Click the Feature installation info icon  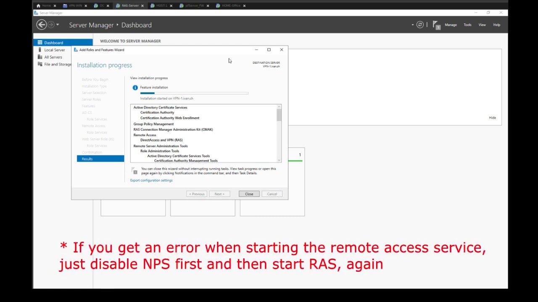[x=135, y=87]
